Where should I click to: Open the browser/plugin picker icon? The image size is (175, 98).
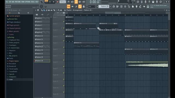tap(129, 7)
